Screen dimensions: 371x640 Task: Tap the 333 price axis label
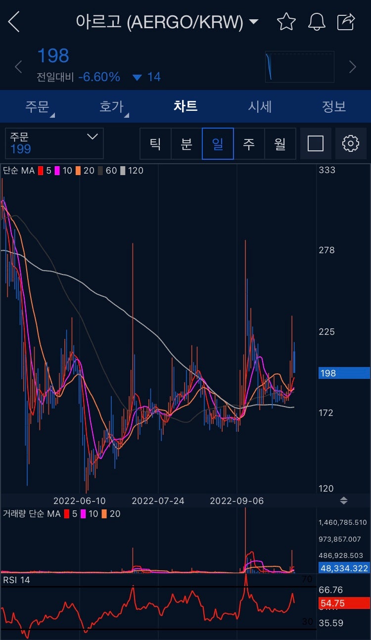[x=327, y=170]
